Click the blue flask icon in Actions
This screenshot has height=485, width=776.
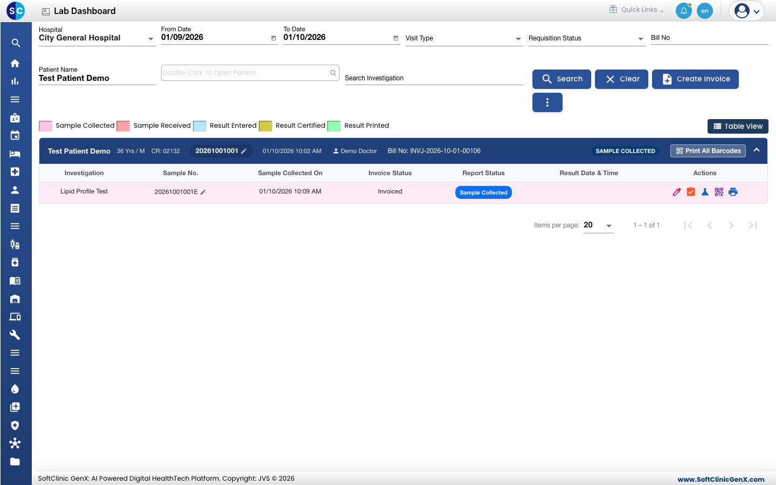(705, 192)
